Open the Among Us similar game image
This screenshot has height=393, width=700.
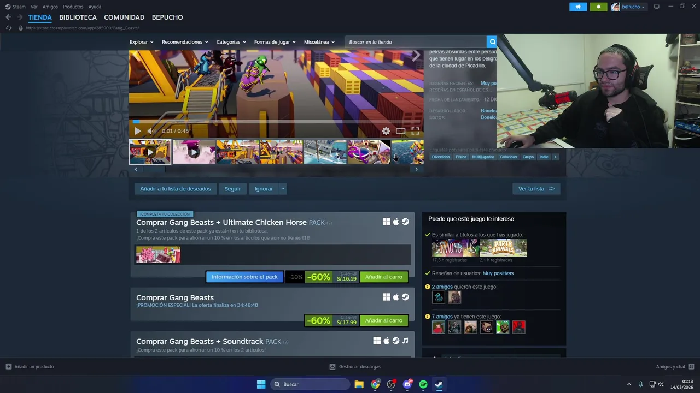(455, 248)
